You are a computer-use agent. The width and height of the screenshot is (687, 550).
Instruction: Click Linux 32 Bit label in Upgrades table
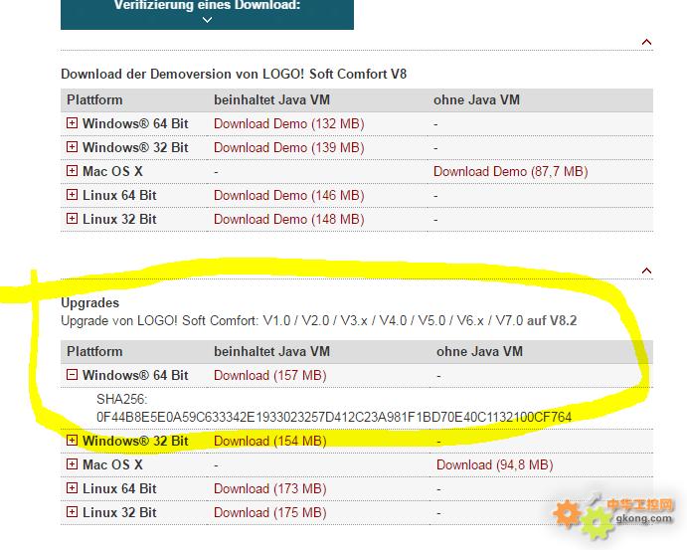[x=119, y=513]
